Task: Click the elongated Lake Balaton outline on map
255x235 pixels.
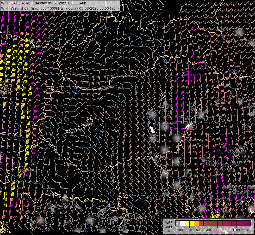Action: point(79,126)
